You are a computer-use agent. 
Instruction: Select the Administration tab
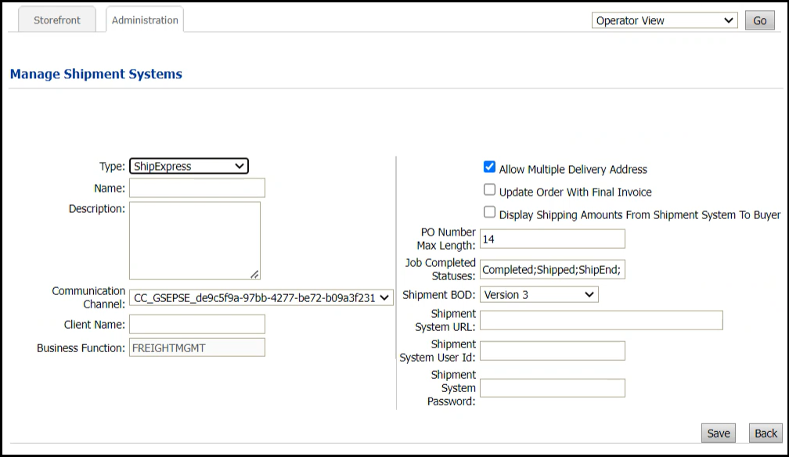point(144,20)
